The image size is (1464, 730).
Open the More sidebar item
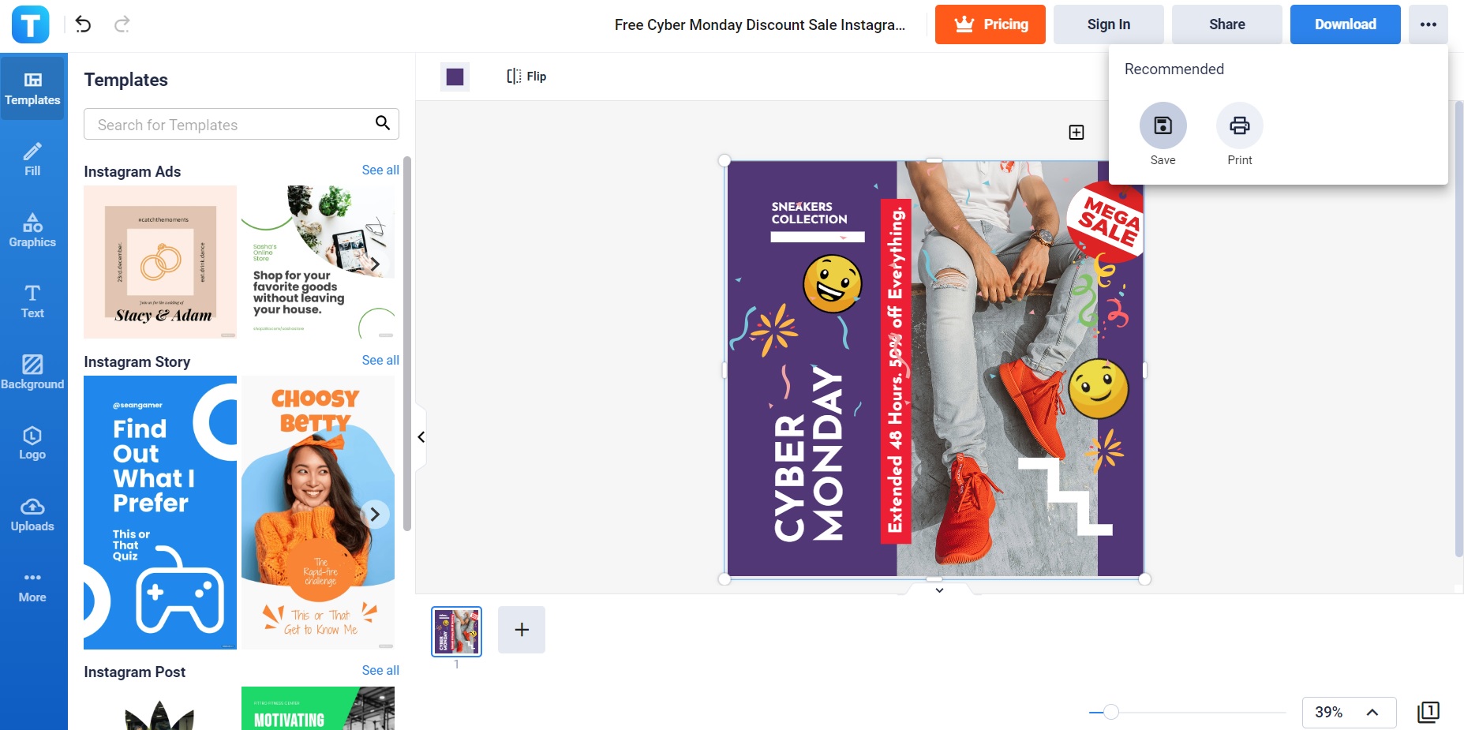(32, 586)
